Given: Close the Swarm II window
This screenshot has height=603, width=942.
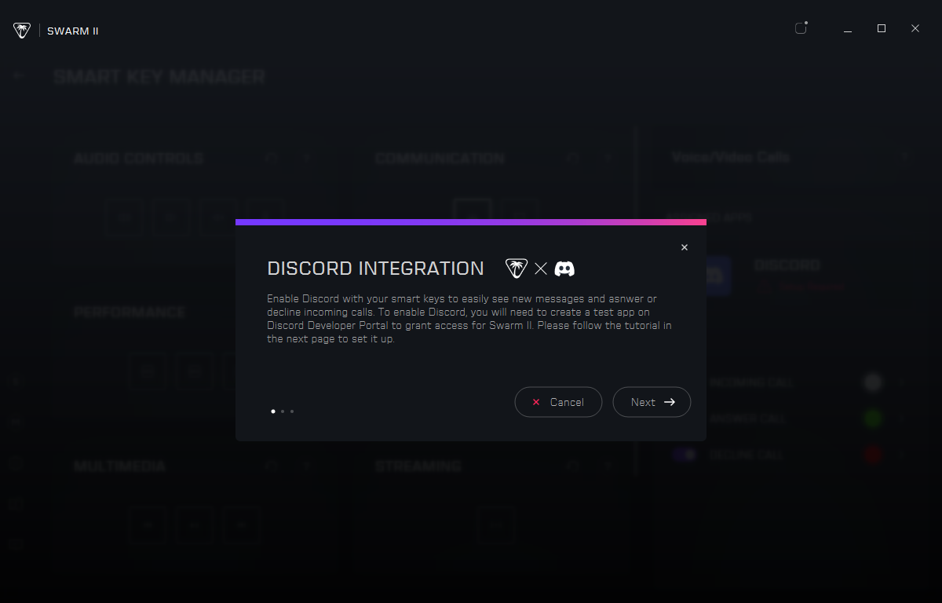Looking at the screenshot, I should [915, 28].
